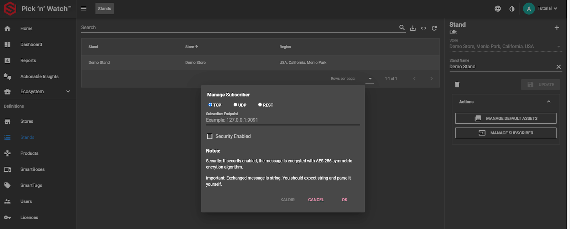Focus the Subscriber Endpoint field
Image resolution: width=570 pixels, height=229 pixels.
(x=283, y=120)
